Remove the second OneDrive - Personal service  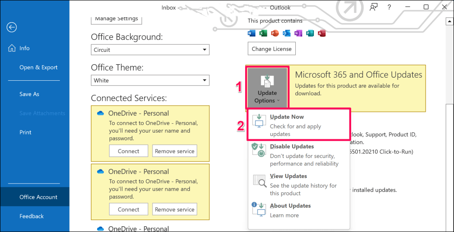(175, 209)
